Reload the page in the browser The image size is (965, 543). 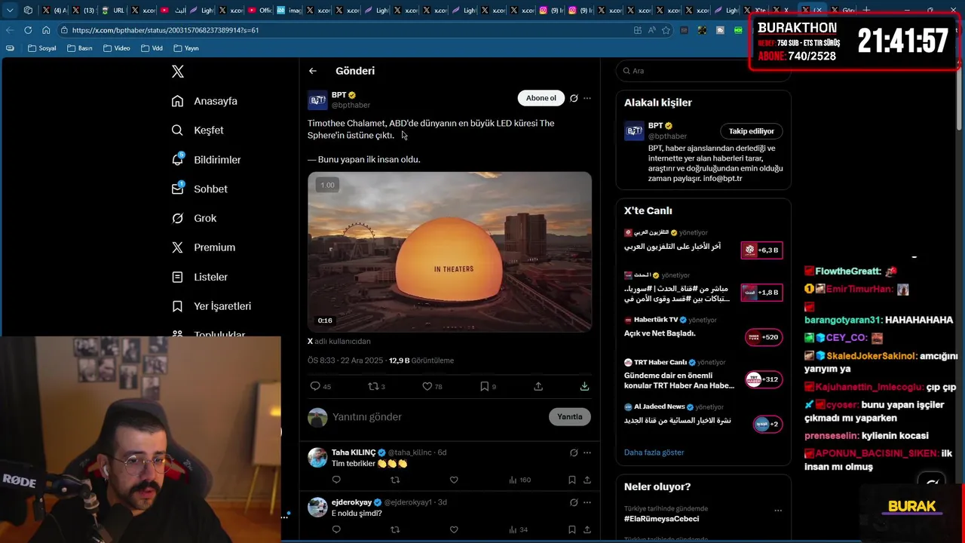click(28, 30)
